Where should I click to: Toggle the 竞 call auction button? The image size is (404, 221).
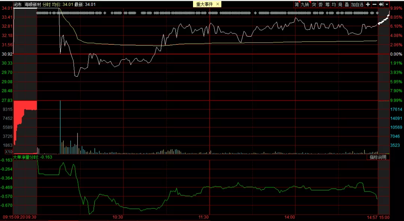[340, 4]
